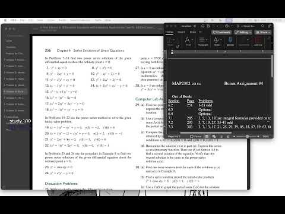Click the 'Bonus Assignment #4' heading

tap(243, 83)
